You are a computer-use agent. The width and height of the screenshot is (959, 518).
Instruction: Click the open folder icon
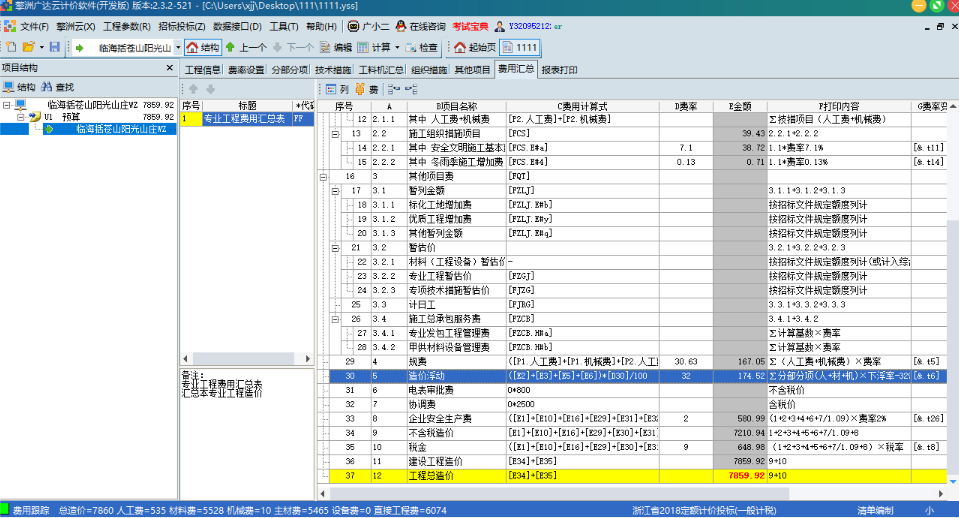point(29,47)
